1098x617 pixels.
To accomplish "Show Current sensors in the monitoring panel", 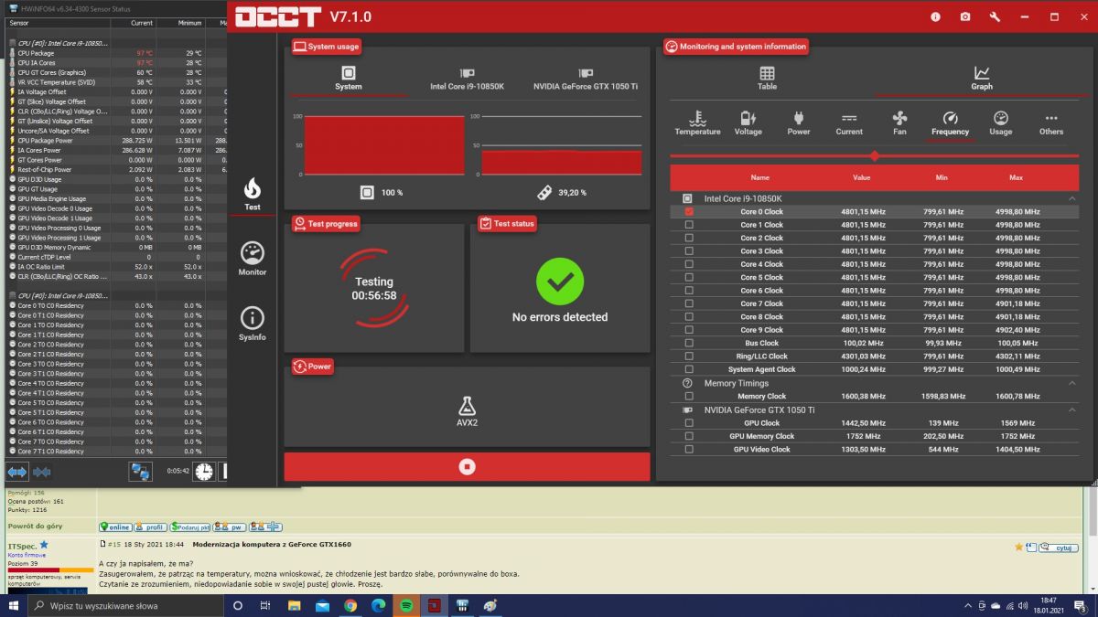I will coord(849,123).
